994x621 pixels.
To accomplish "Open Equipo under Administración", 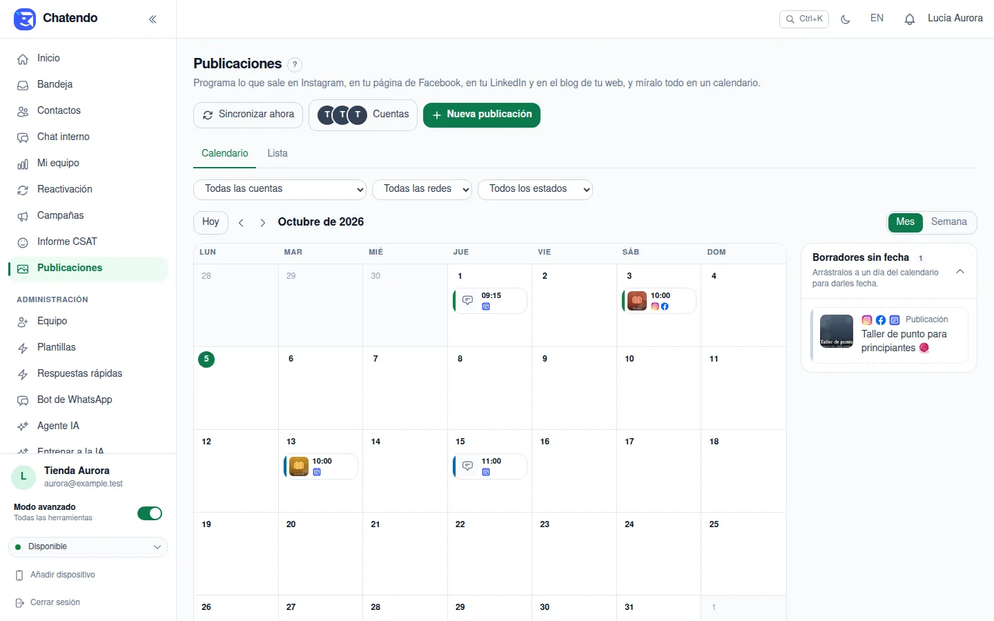I will pos(88,322).
